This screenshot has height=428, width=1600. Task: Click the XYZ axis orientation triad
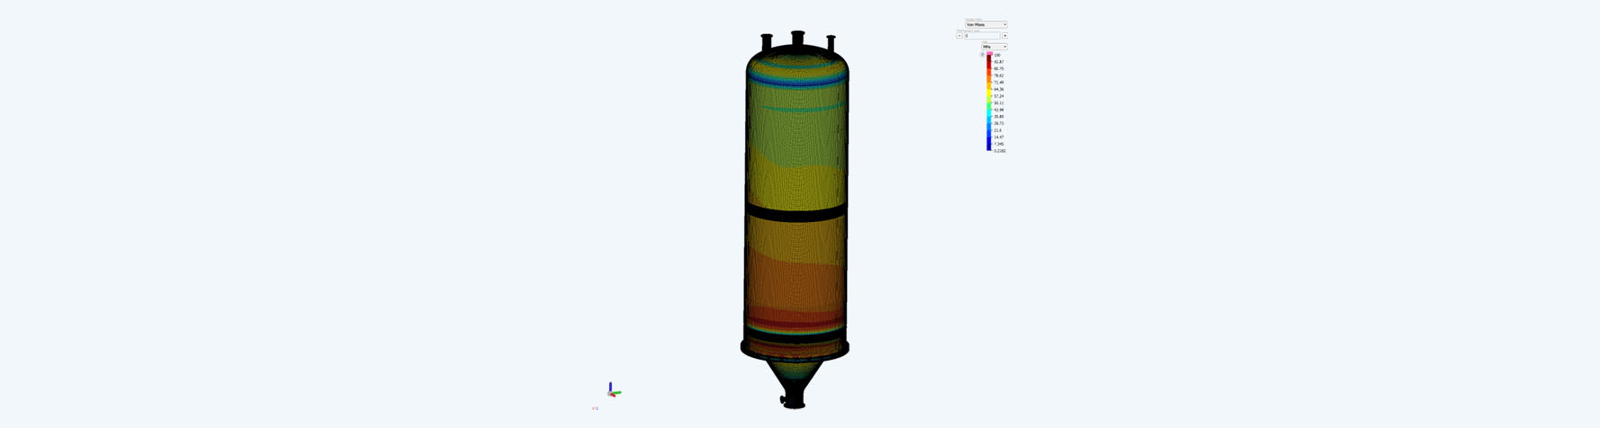tap(613, 390)
